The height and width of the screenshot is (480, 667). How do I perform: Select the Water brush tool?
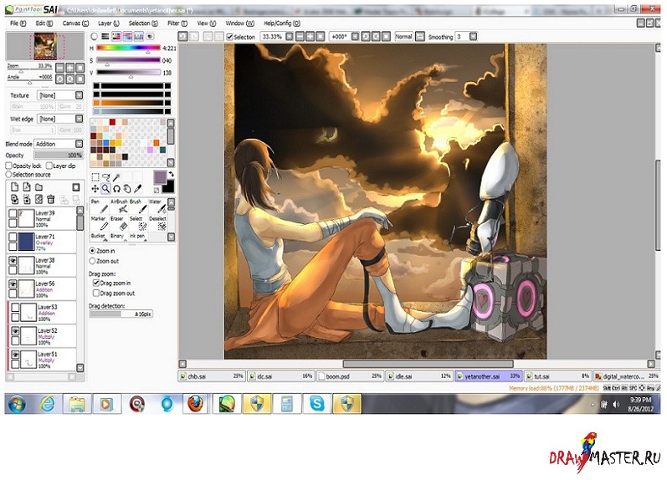[x=157, y=207]
